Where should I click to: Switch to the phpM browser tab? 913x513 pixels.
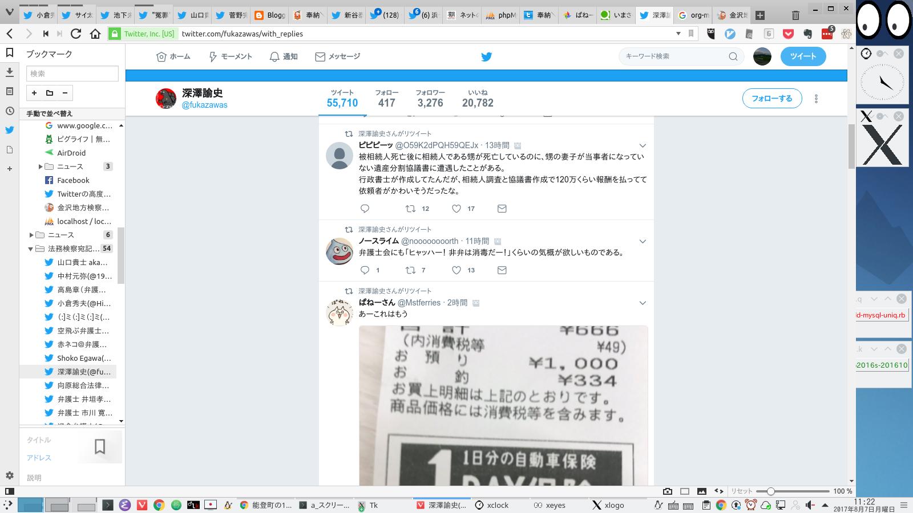click(x=500, y=15)
